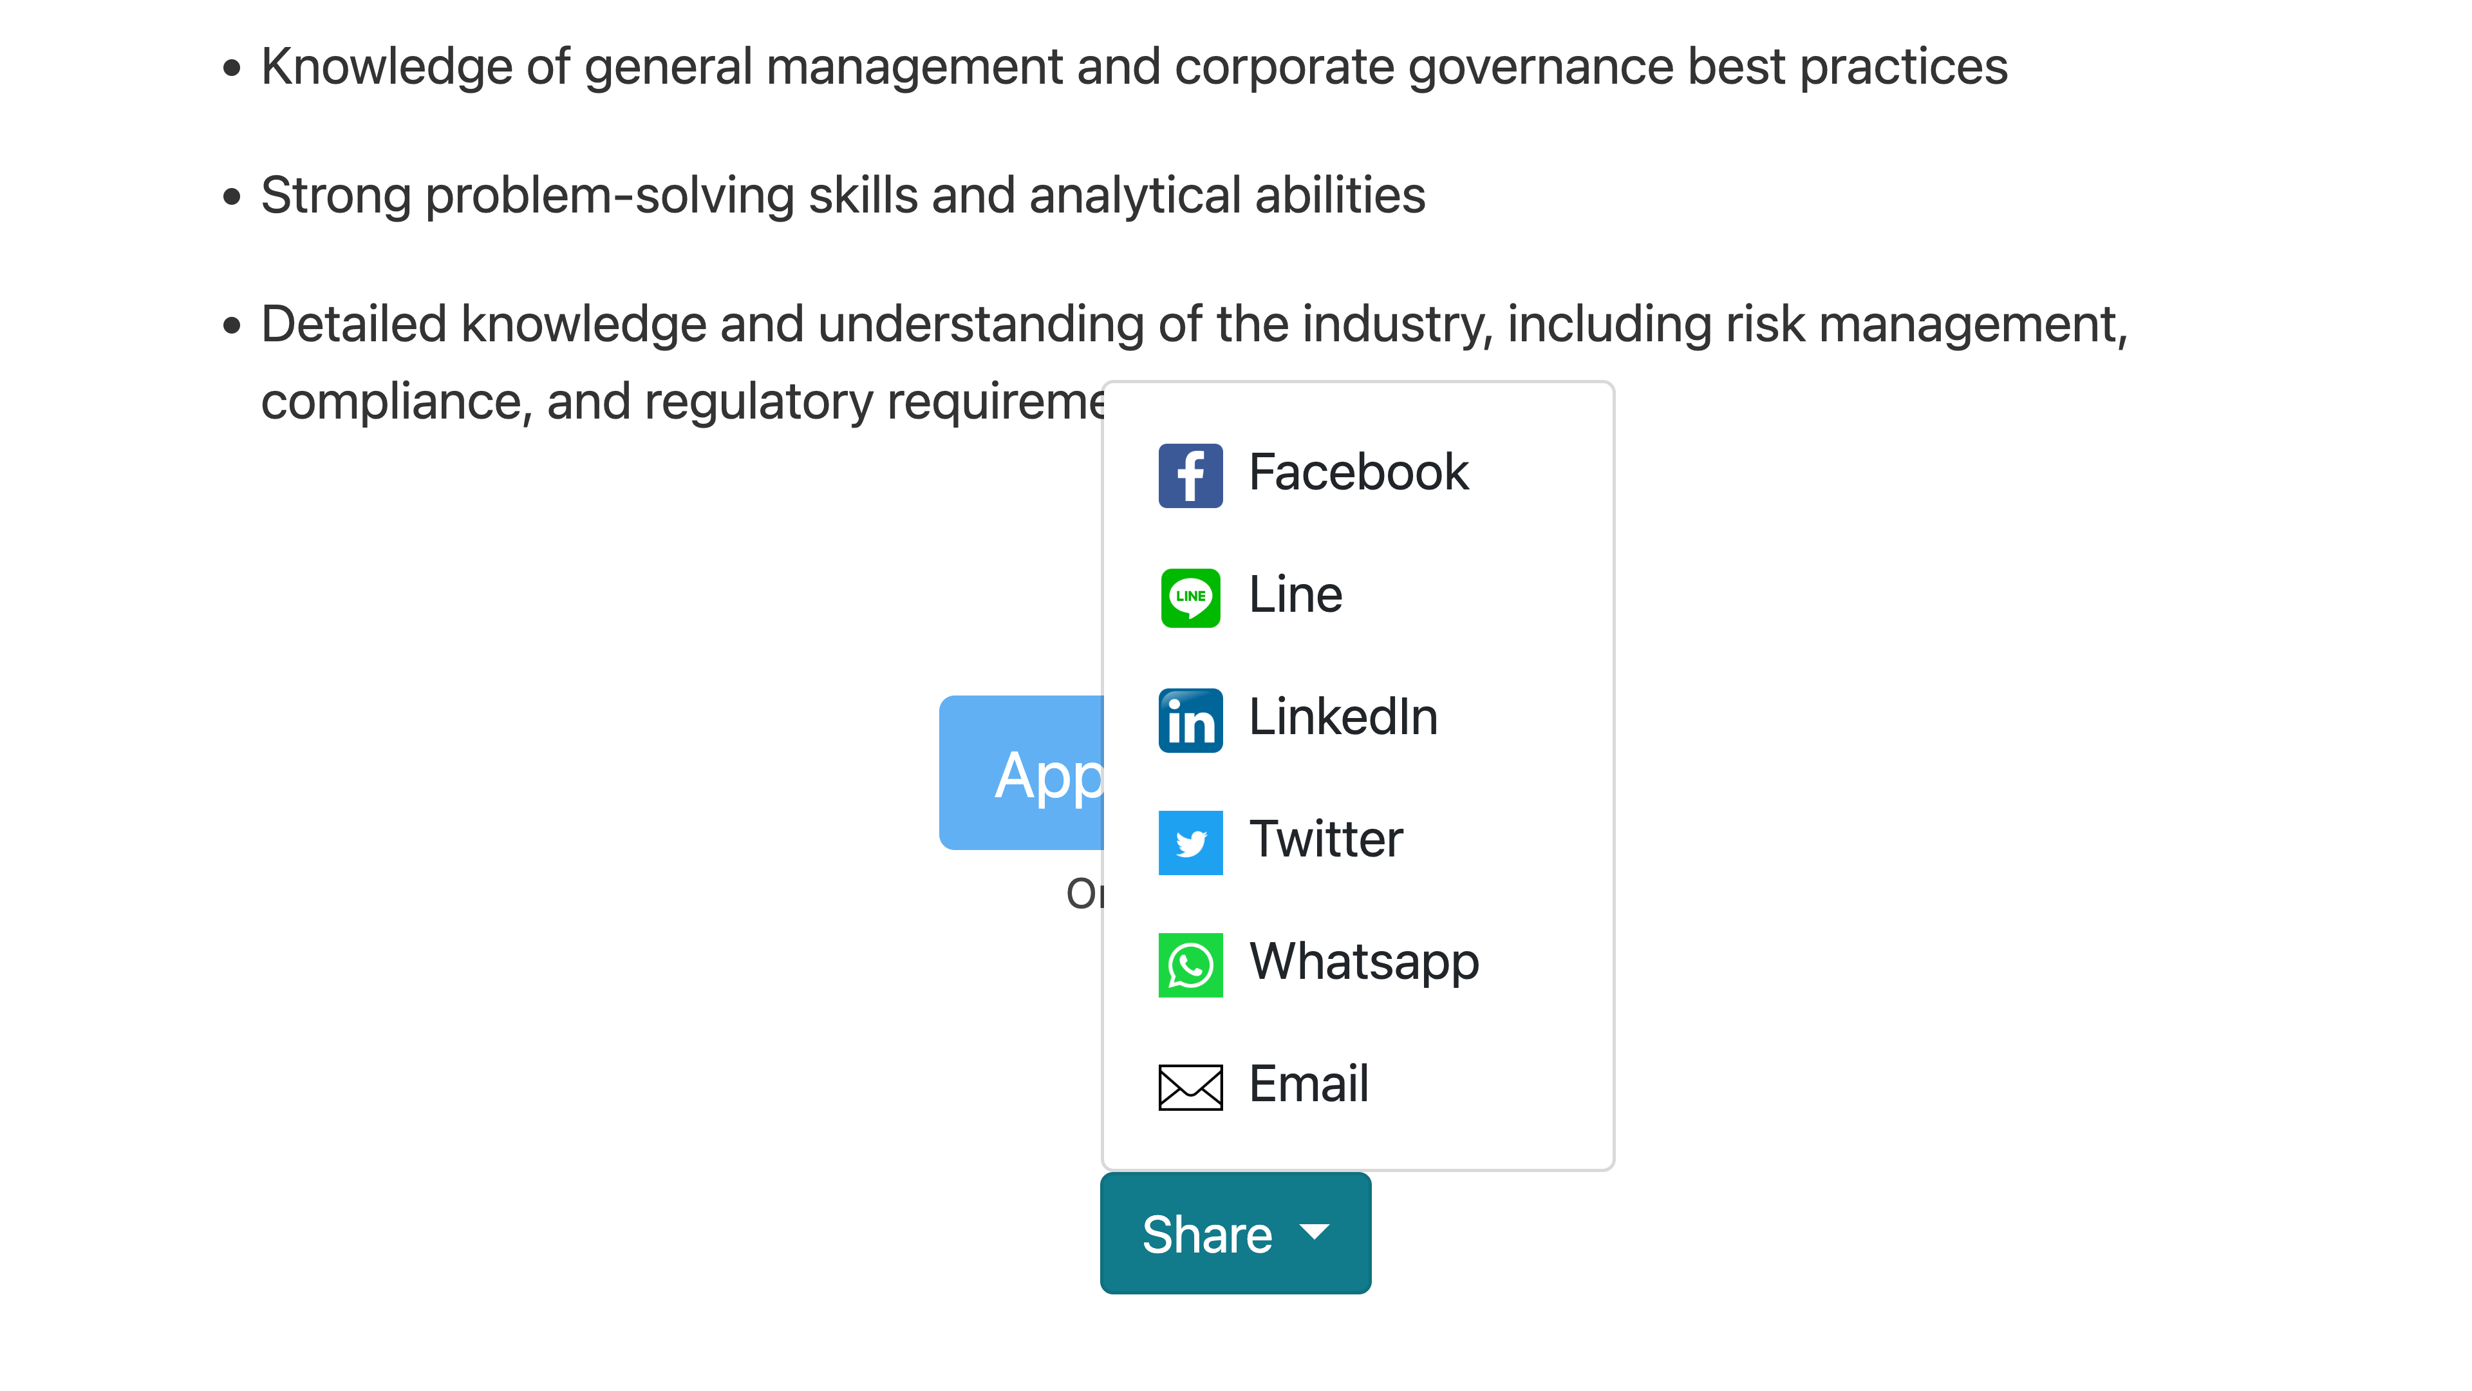Click the Twitter bird icon
Viewport: 2472px width, 1391px height.
click(x=1190, y=842)
